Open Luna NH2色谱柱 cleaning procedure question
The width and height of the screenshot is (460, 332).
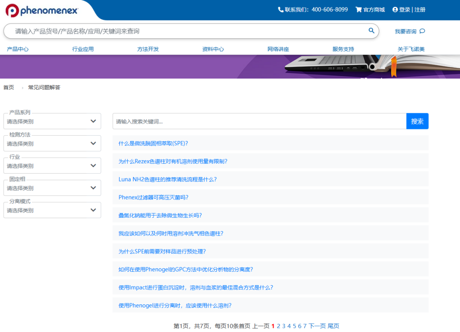point(168,179)
